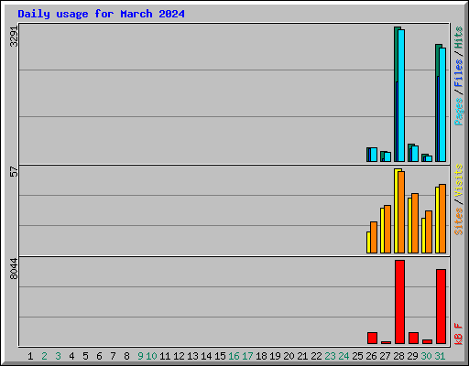Click day 24 on the x-axis
469x366 pixels.
(x=344, y=356)
